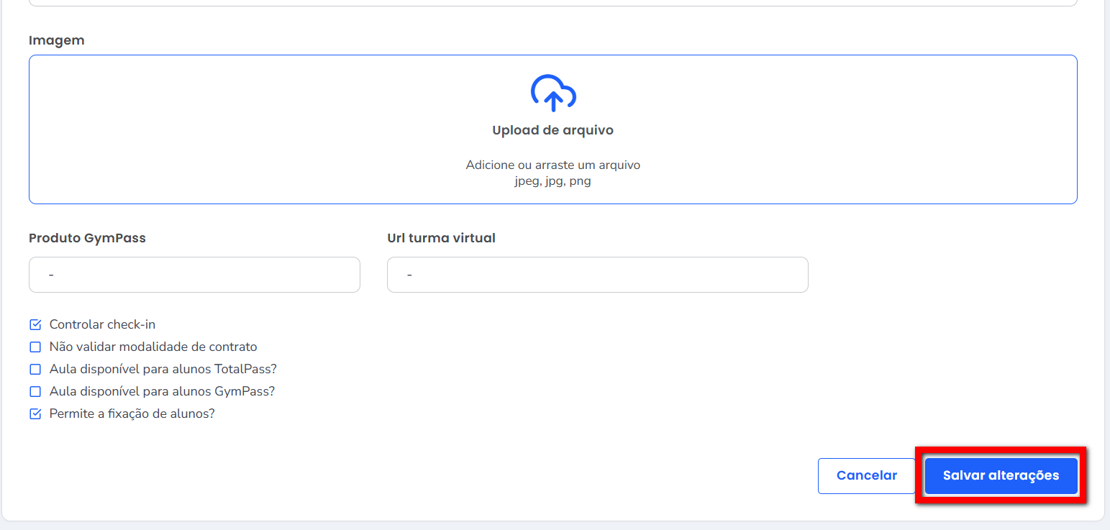
Task: Focus the Url turma virtual input
Action: (x=598, y=275)
